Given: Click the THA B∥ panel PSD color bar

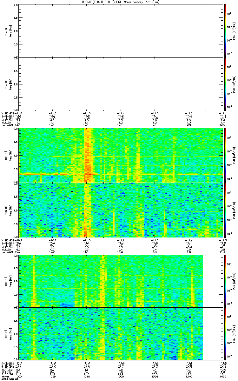Looking at the screenshot, I should (x=225, y=84).
